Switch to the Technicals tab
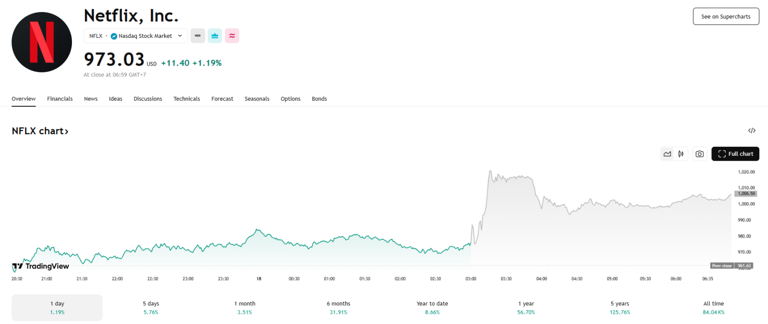Viewport: 768px width, 324px height. 187,99
